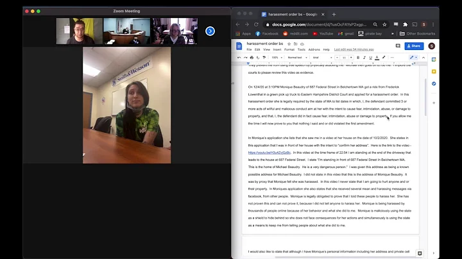Image resolution: width=462 pixels, height=259 pixels.
Task: Close the harassment order bs tab
Action: tap(323, 14)
